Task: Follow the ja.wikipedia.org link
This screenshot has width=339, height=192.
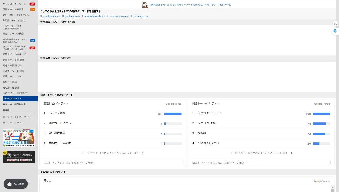Action: 52,16
